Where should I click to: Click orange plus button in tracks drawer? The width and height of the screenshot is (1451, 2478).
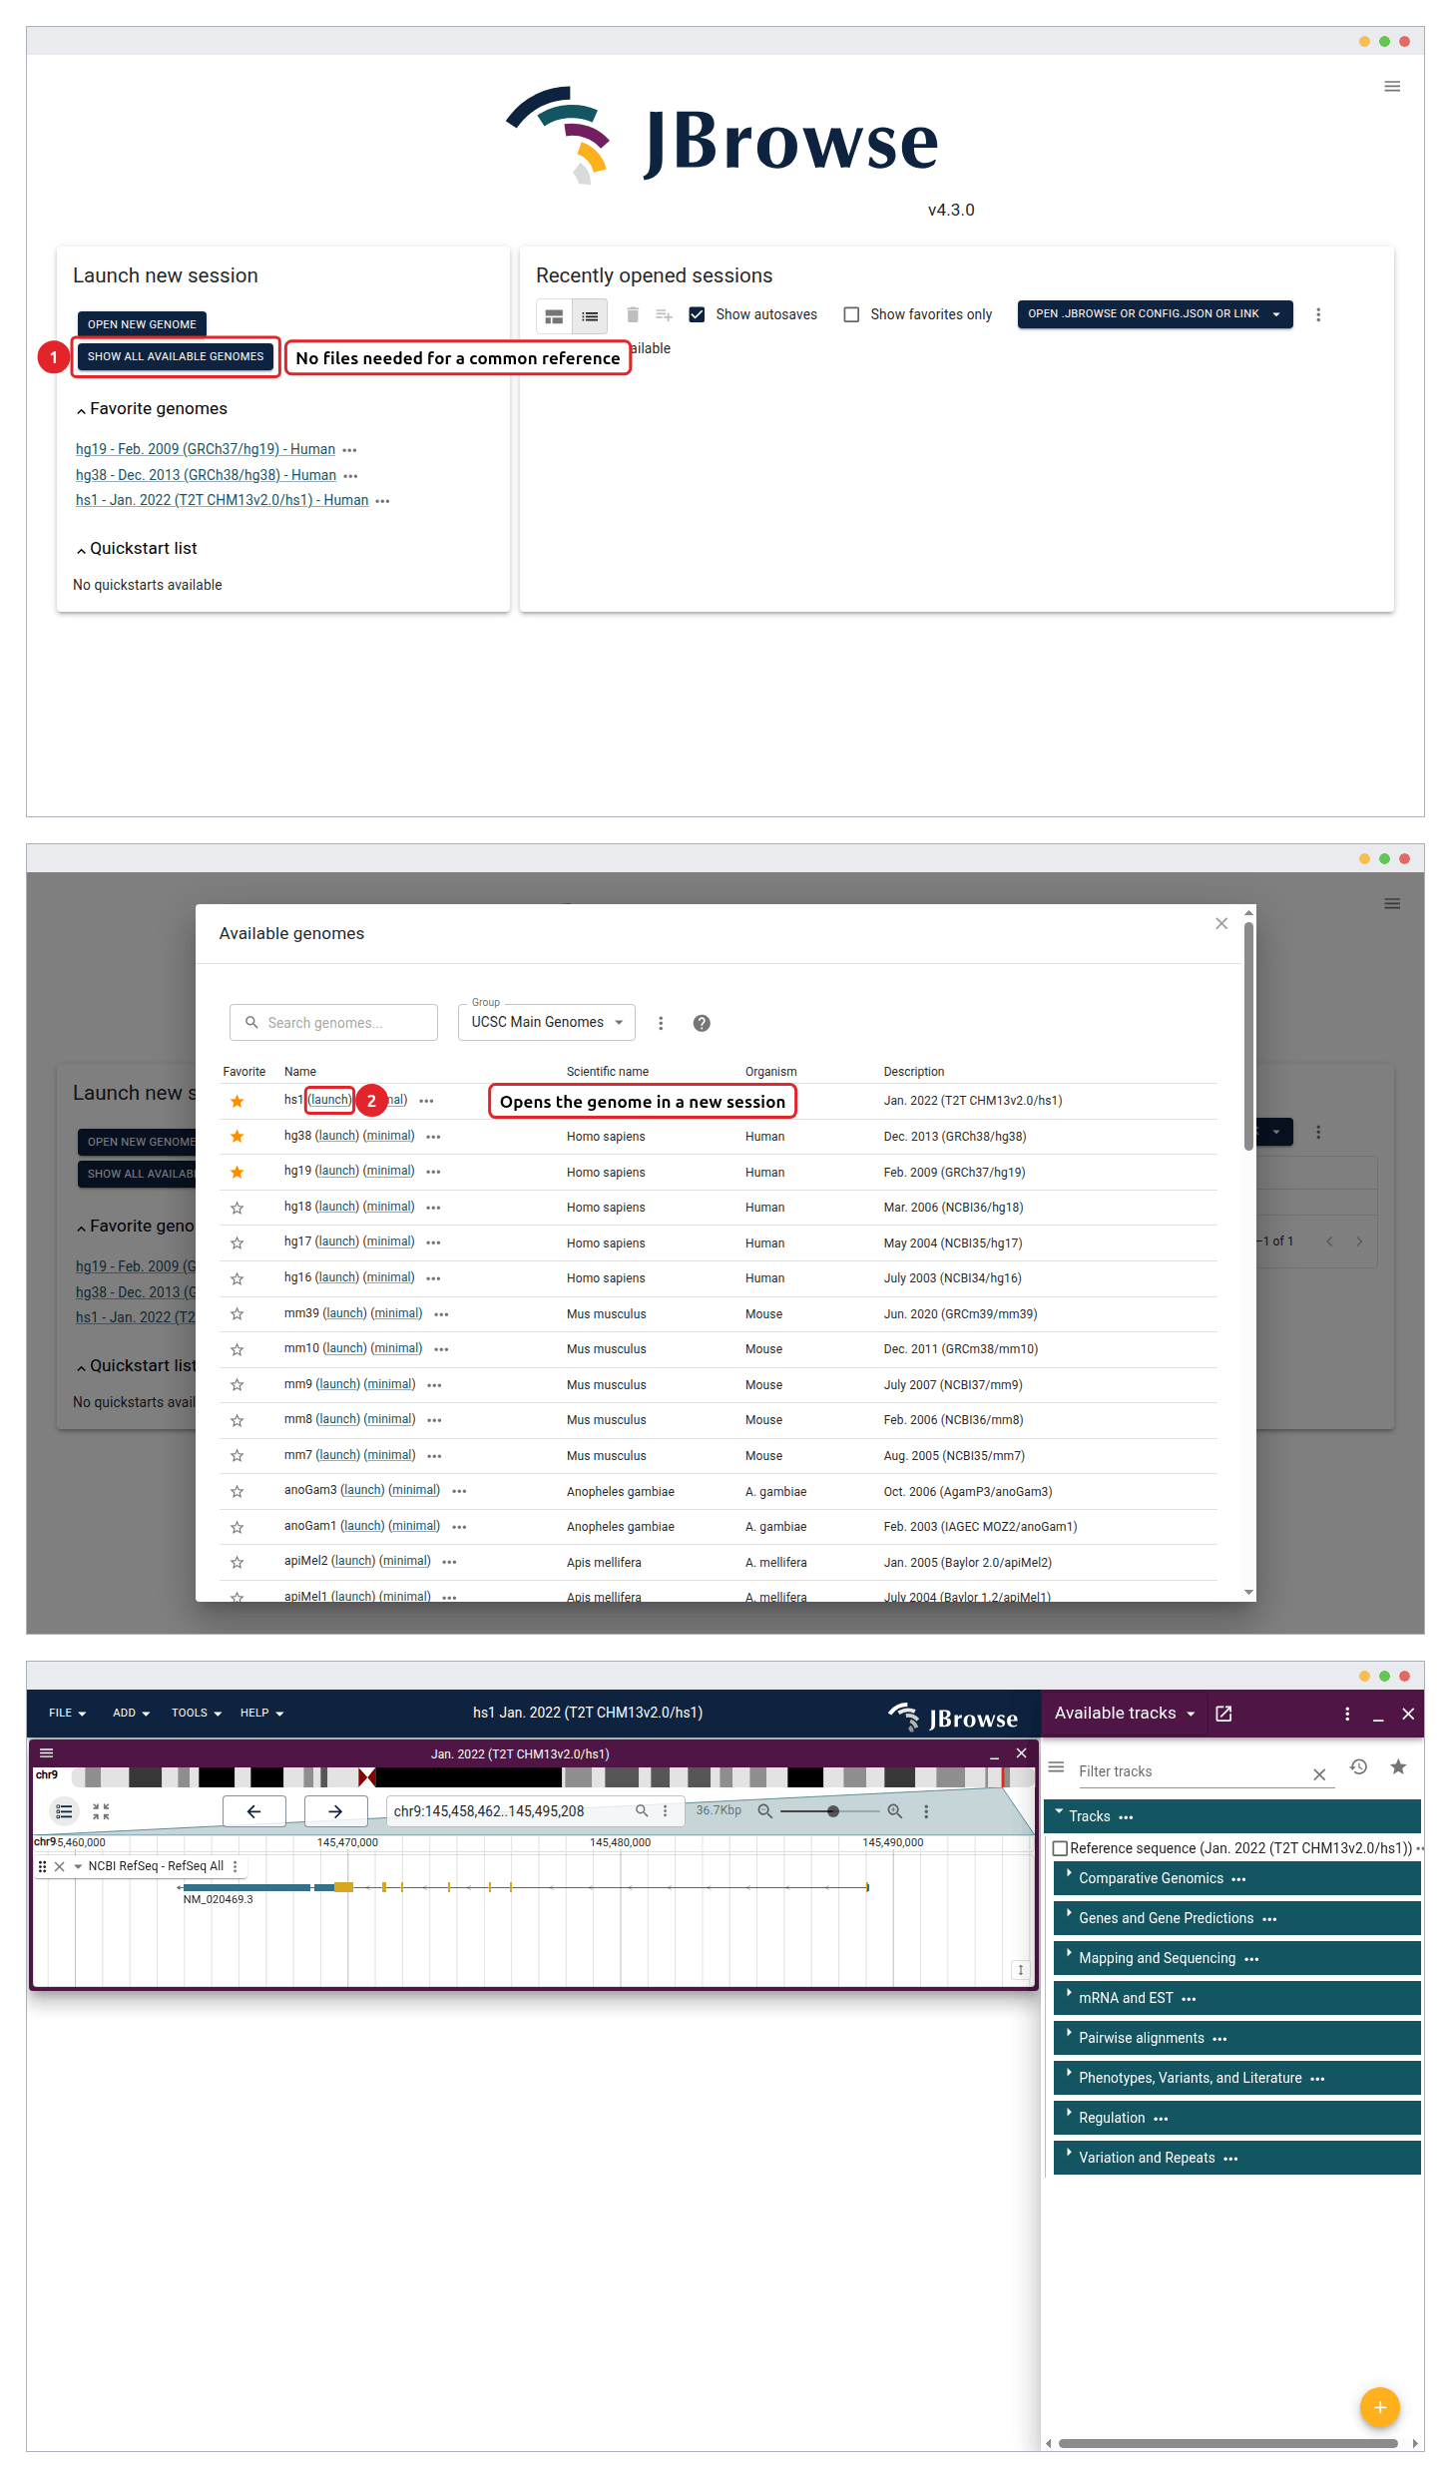click(1379, 2407)
